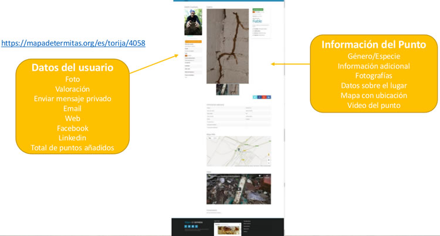Click the dark blue share icon at row end

point(269,97)
